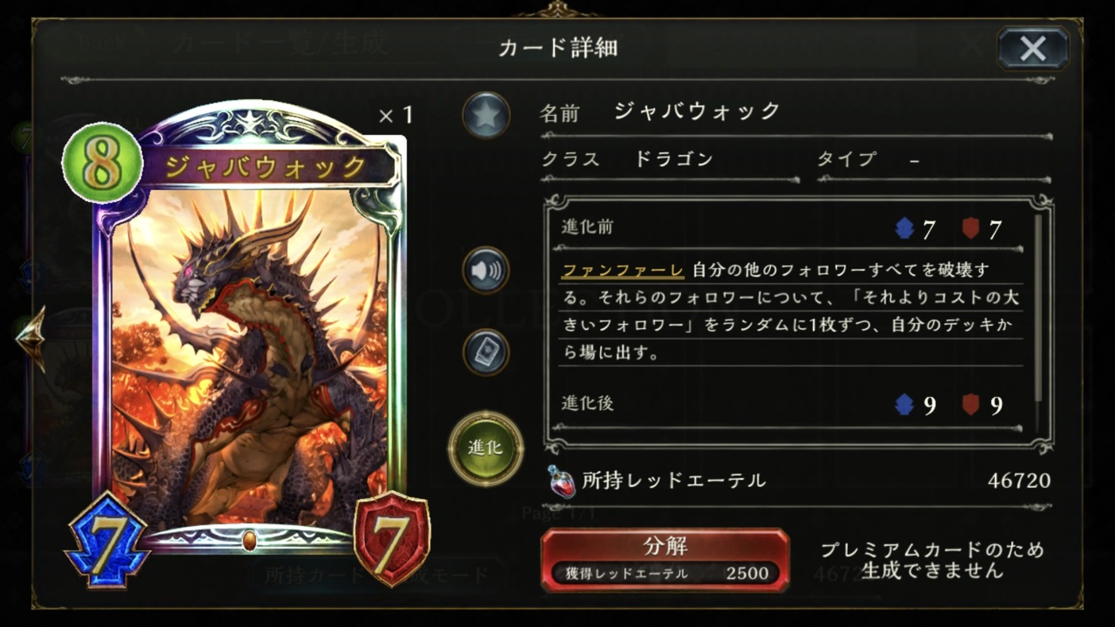The height and width of the screenshot is (627, 1115).
Task: Click the green cost 8 orb
Action: point(103,163)
